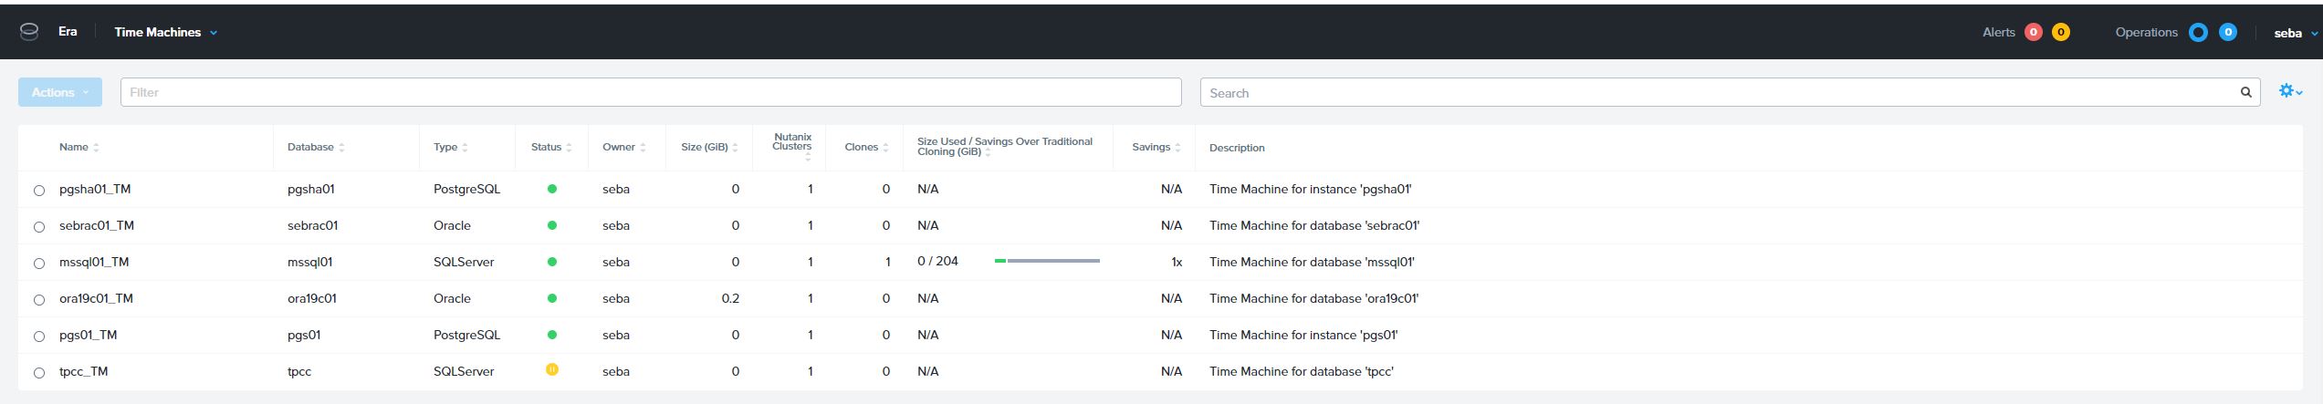Screen dimensions: 2323x404
Task: Open the Alerts label in header
Action: (x=1998, y=32)
